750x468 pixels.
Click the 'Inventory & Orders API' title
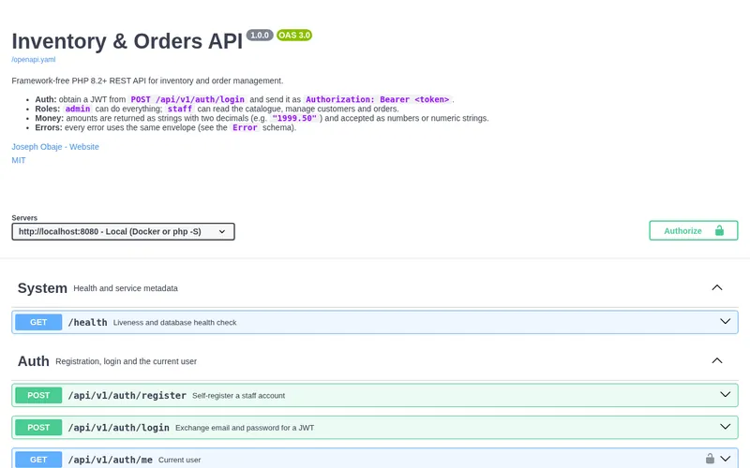coord(127,41)
